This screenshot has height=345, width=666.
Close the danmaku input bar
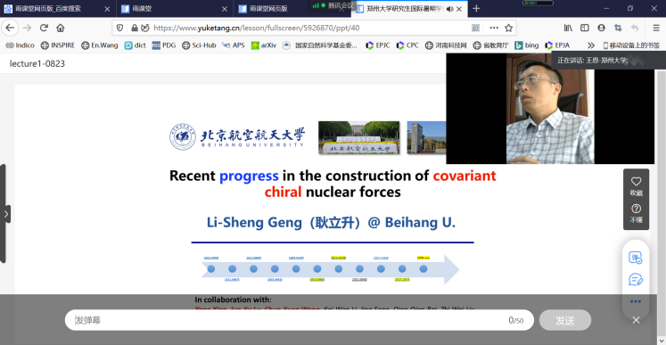pos(636,320)
